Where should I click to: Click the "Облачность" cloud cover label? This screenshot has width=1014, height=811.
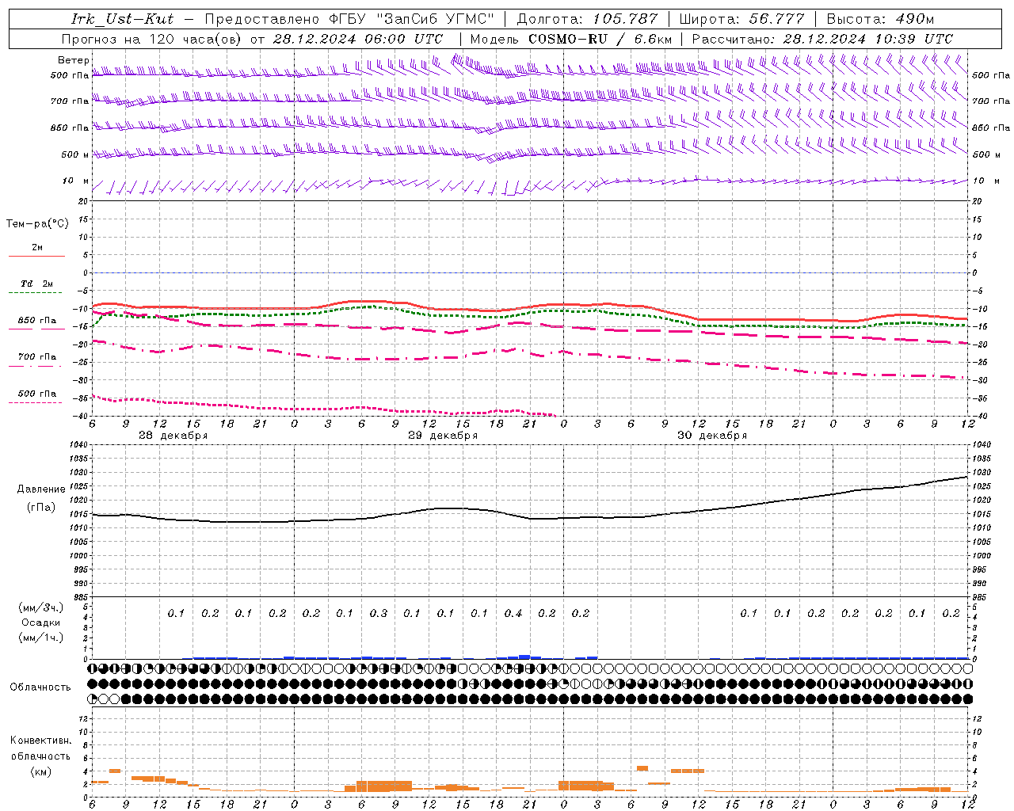pyautogui.click(x=40, y=687)
